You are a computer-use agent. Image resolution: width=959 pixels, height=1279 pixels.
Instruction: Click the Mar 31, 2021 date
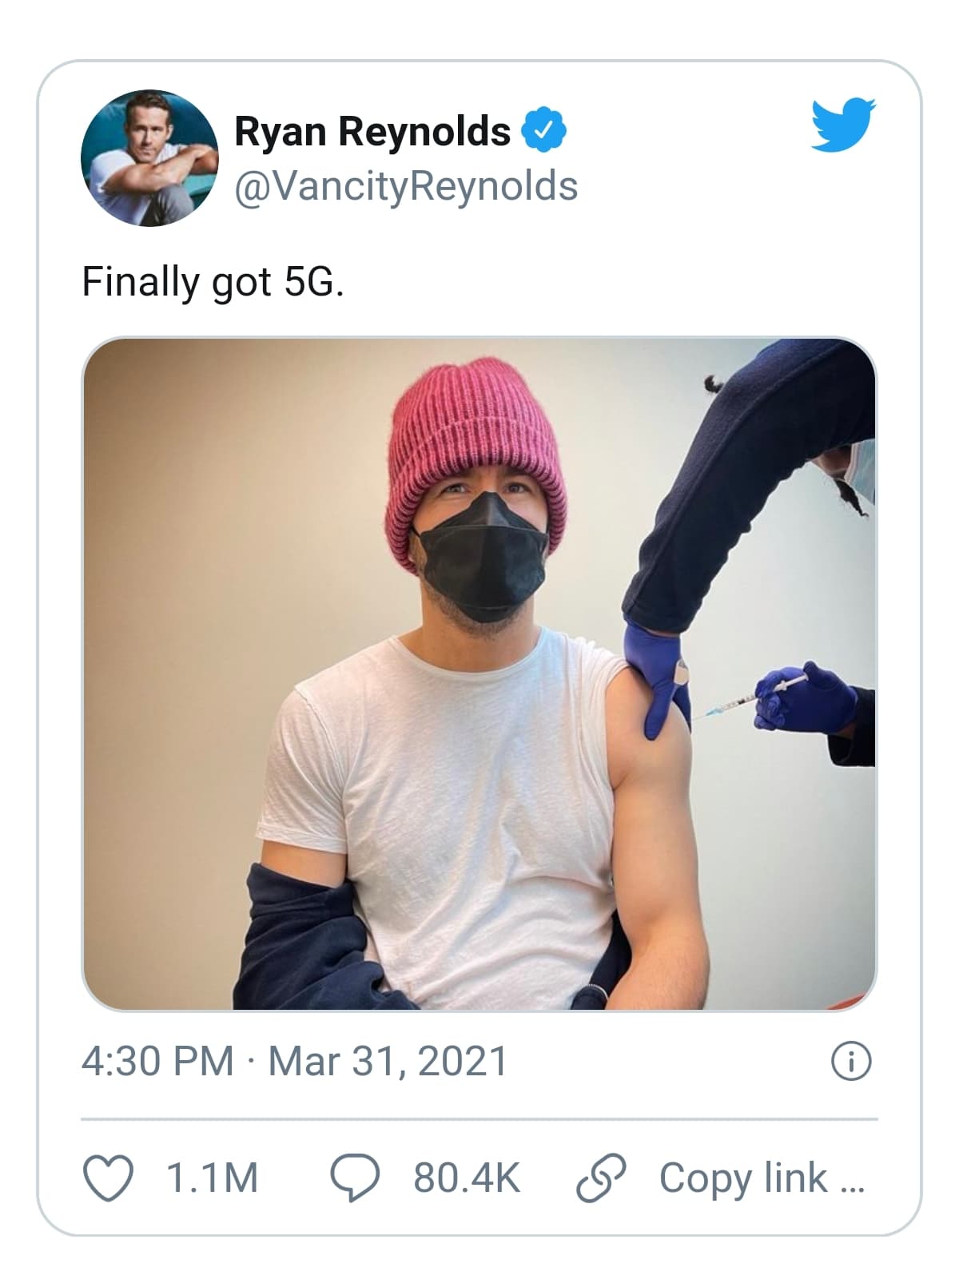388,1062
